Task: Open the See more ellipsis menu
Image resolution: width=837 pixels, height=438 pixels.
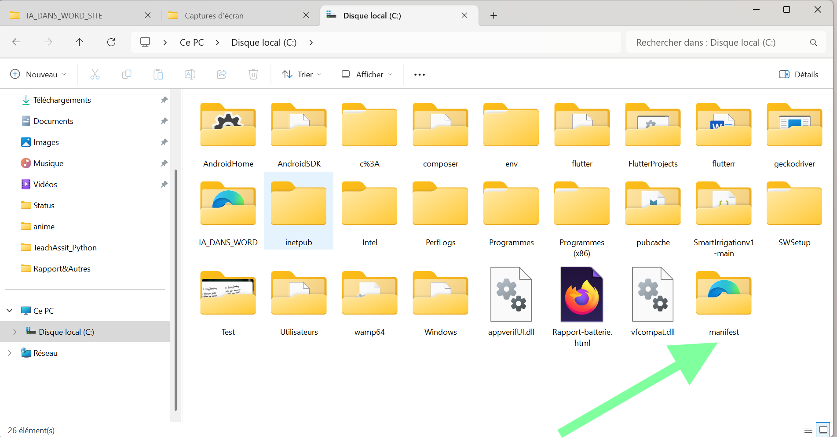Action: click(420, 75)
